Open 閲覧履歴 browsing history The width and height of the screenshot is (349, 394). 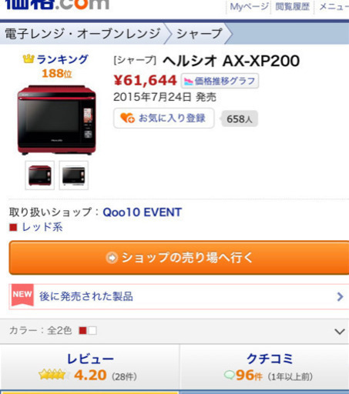click(x=292, y=7)
